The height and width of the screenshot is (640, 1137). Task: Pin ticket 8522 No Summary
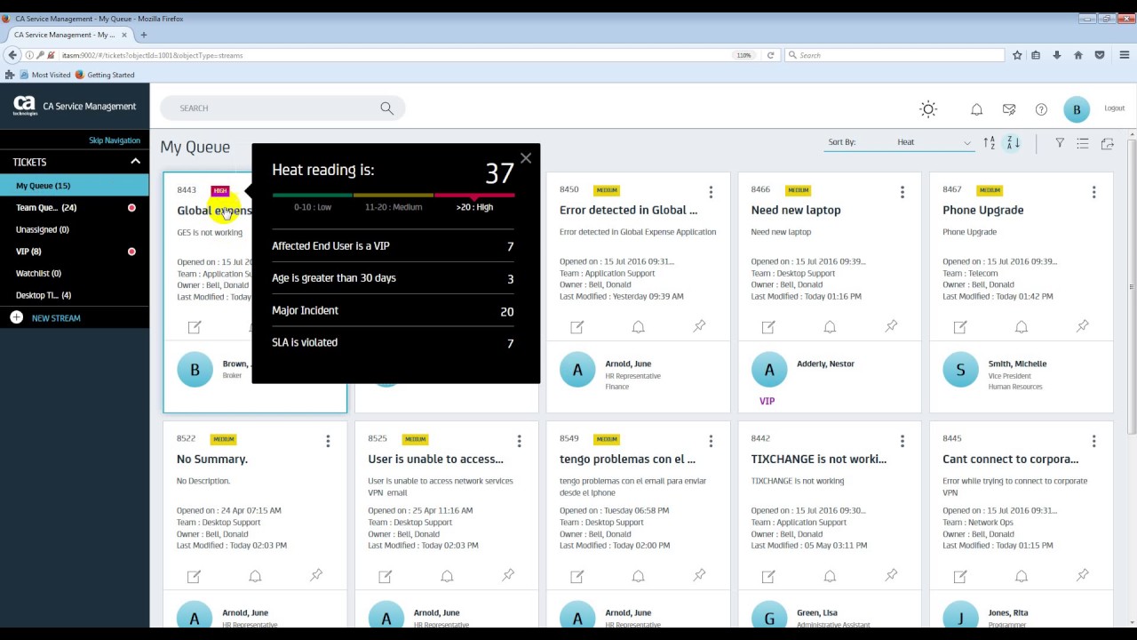(316, 575)
